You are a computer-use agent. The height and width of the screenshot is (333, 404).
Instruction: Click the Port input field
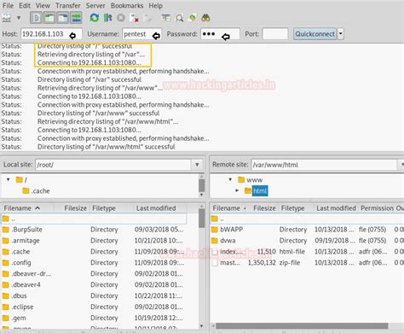point(275,34)
